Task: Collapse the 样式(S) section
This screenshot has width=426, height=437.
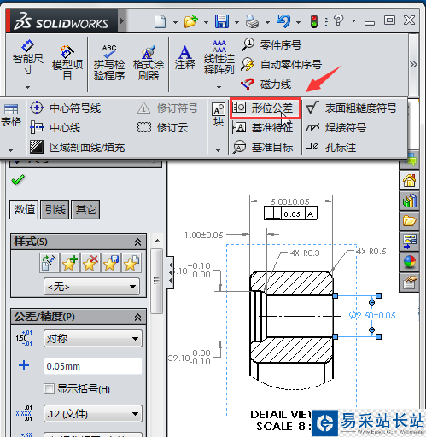Action: click(137, 242)
